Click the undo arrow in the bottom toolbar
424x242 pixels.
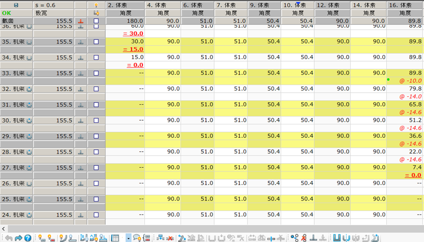point(9,238)
